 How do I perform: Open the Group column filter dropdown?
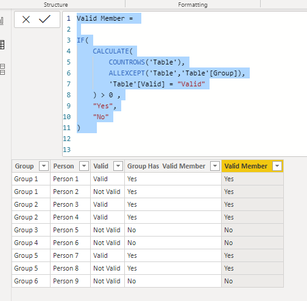(x=44, y=166)
